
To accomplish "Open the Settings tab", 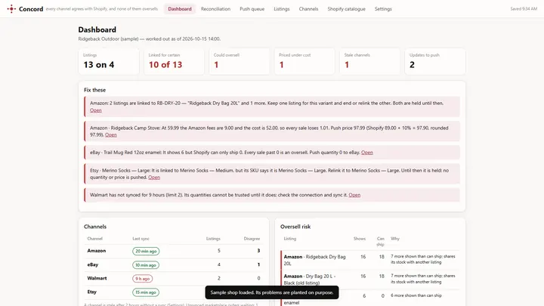I will [x=383, y=9].
